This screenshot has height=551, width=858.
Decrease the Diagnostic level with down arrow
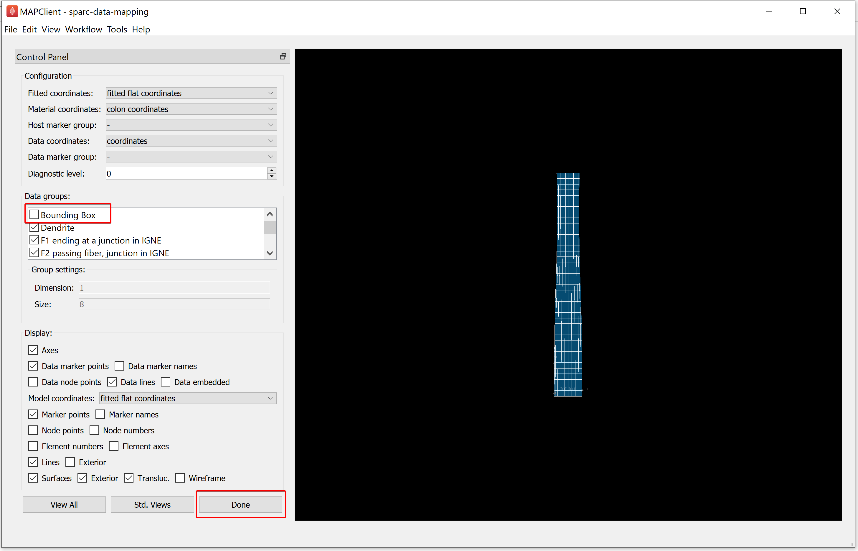[x=272, y=176]
